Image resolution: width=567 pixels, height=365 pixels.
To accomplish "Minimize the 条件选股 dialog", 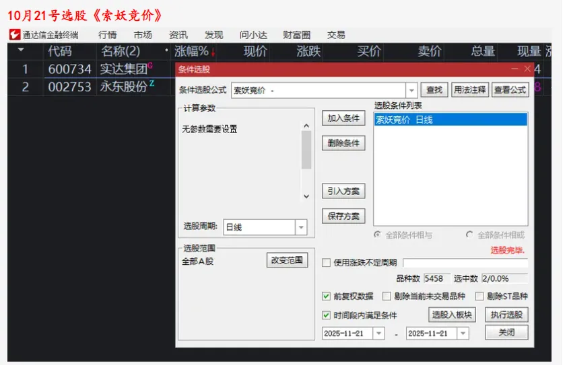I will (515, 69).
